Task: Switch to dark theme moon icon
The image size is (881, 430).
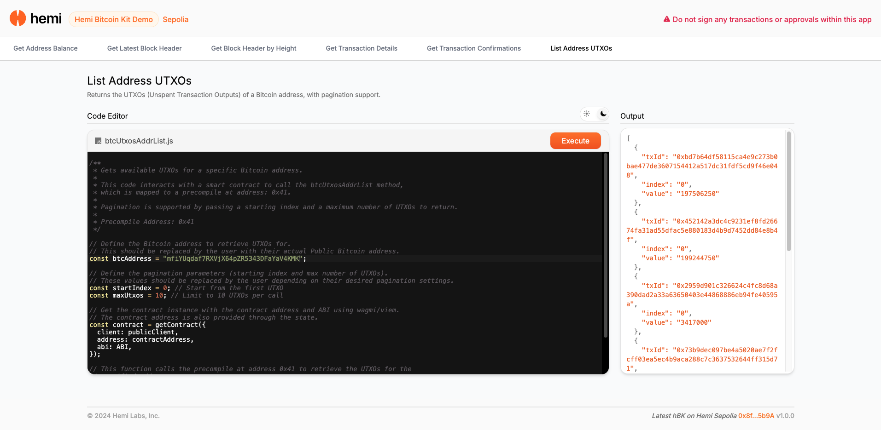Action: click(603, 114)
